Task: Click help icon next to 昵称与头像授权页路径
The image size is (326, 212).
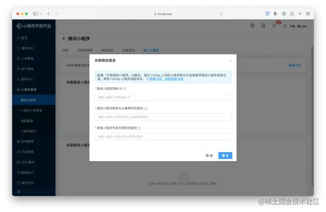Action: [x=146, y=108]
